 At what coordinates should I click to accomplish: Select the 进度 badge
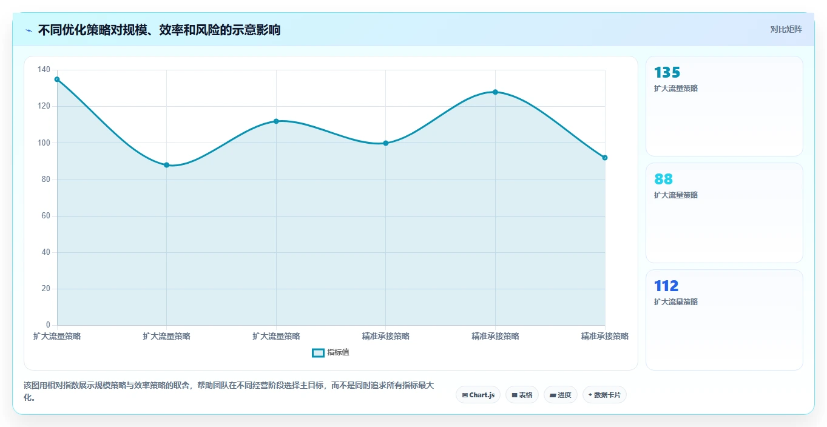pyautogui.click(x=561, y=395)
